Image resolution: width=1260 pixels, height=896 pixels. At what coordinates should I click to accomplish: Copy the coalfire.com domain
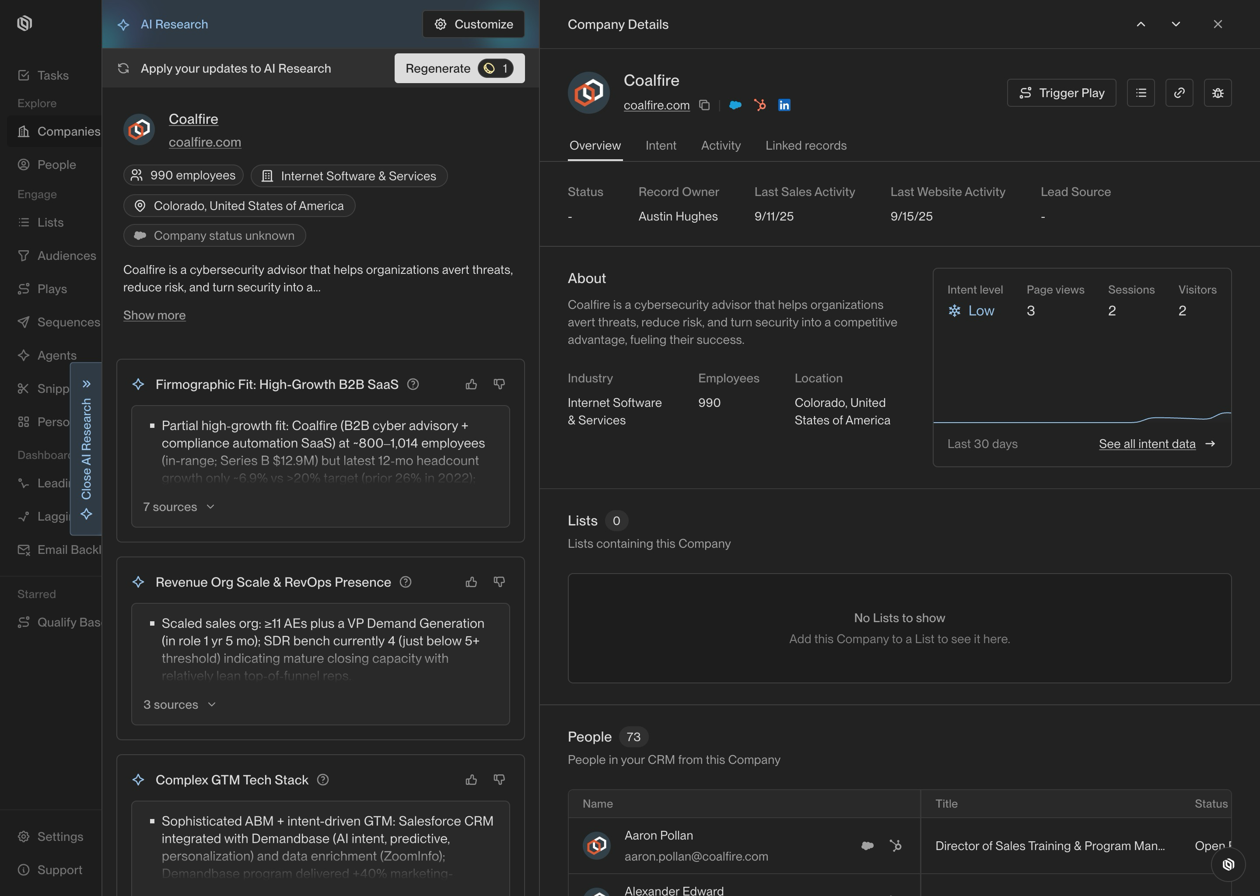click(704, 105)
